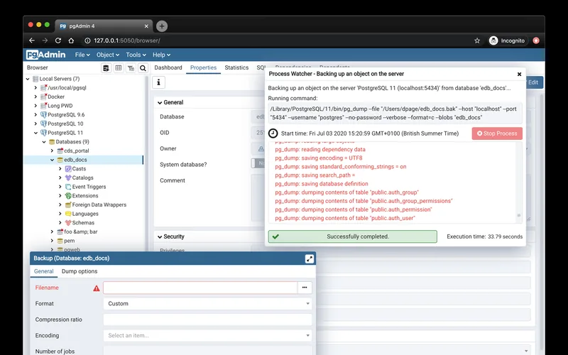Click the Foreign Data Wrappers icon
The image size is (568, 355).
click(x=68, y=204)
